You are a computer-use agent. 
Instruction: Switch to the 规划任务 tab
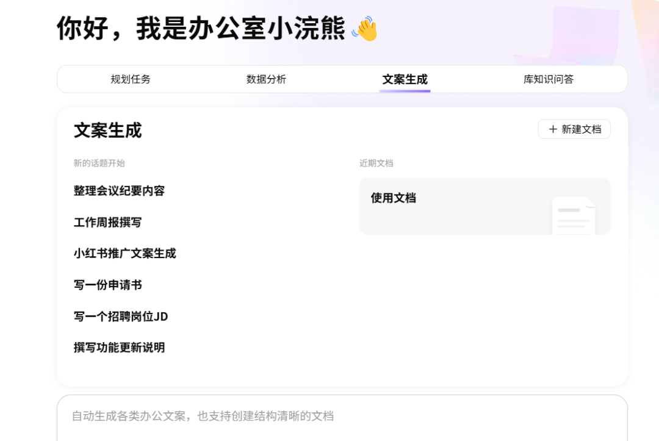click(x=130, y=79)
